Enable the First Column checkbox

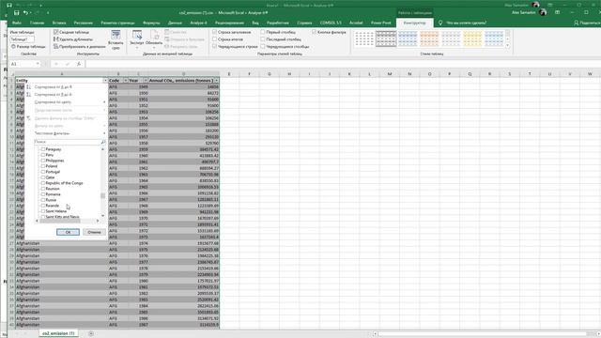(x=263, y=32)
